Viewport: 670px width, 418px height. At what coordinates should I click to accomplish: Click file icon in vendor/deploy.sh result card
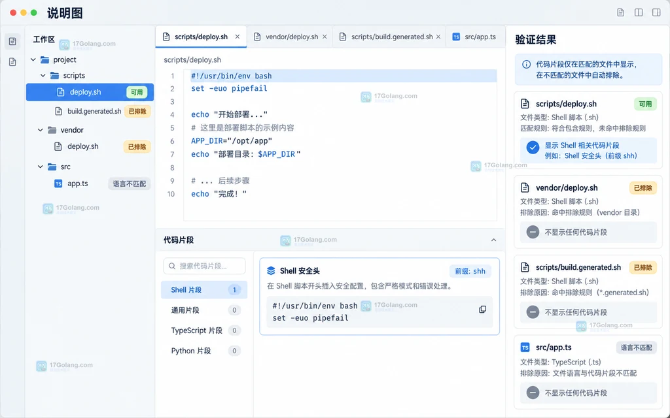525,187
